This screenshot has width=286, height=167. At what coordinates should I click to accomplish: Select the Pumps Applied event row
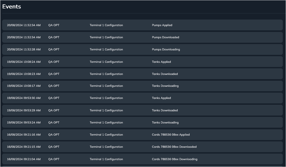coord(142,25)
